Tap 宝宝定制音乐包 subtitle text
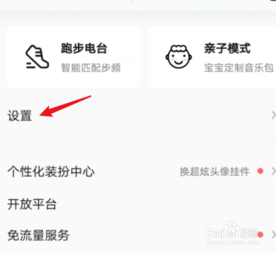276x253 pixels. click(x=239, y=68)
